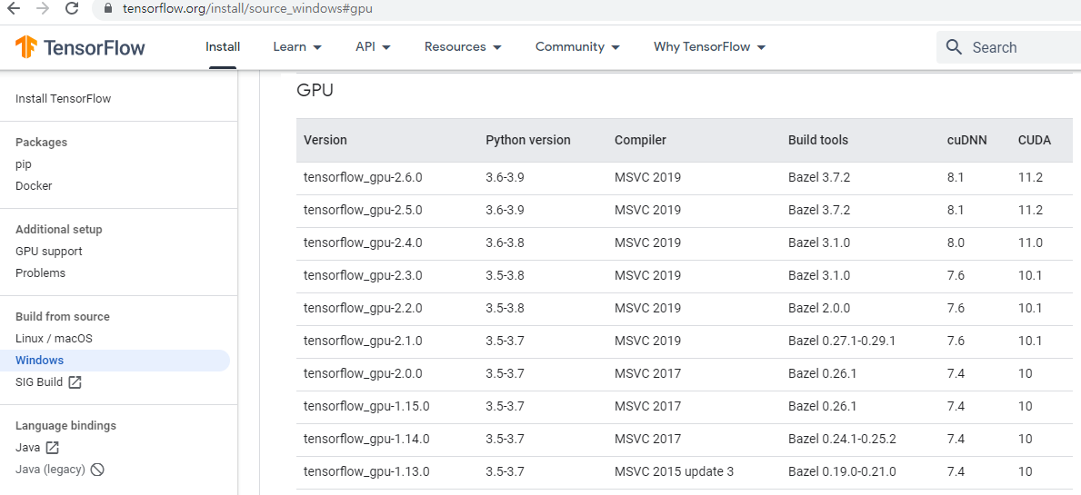This screenshot has width=1081, height=495.
Task: Reload the page with the refresh icon
Action: click(x=71, y=9)
